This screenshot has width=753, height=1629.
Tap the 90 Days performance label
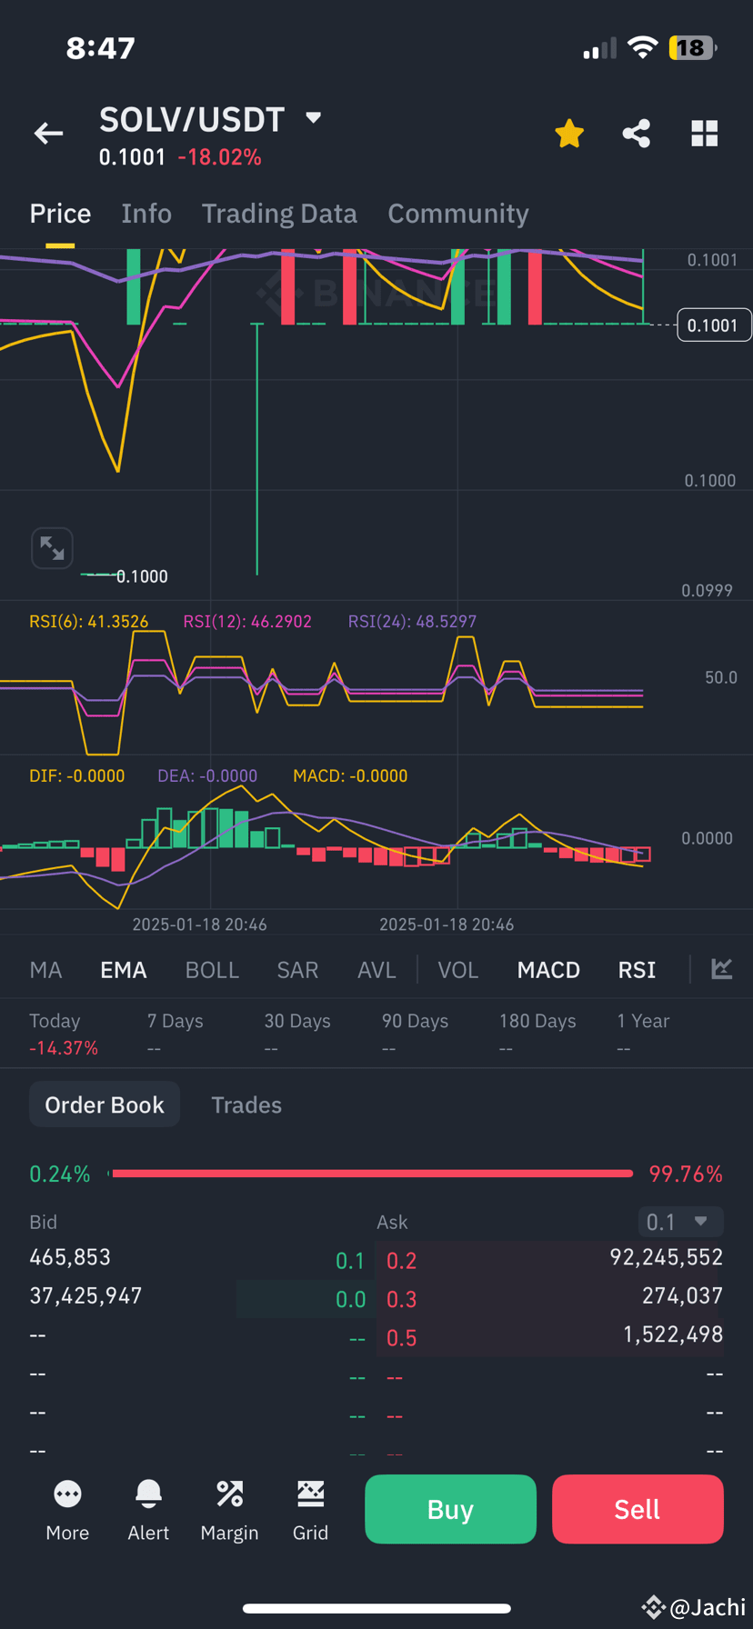coord(415,1021)
